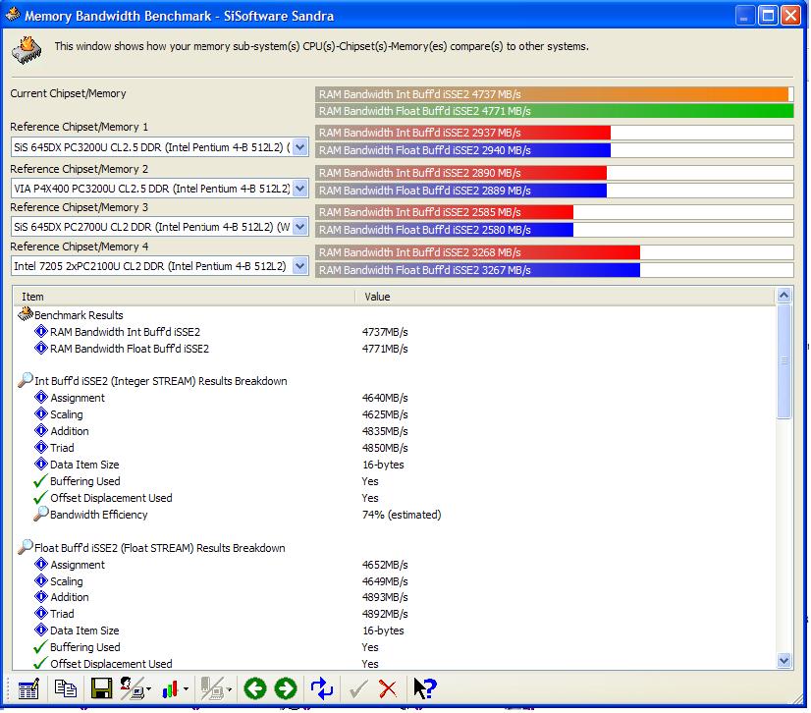Select RAM Bandwidth Float Buff'd iSSE2 row

click(394, 349)
